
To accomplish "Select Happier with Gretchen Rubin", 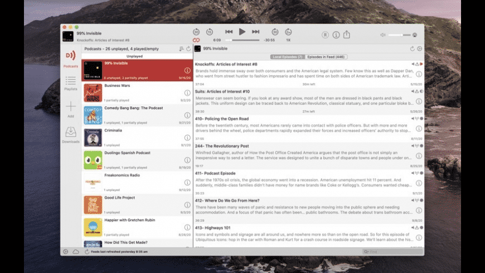I will [137, 227].
